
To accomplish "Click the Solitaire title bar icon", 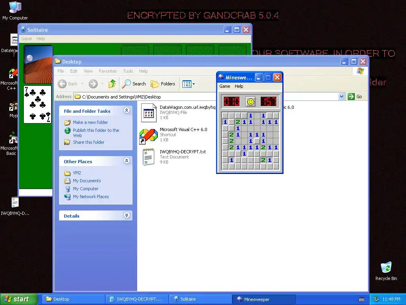I will point(23,29).
